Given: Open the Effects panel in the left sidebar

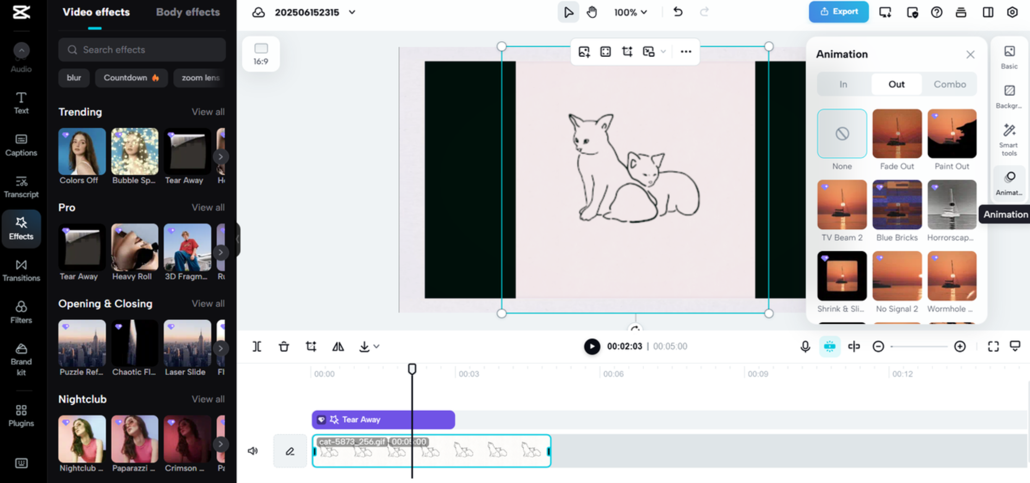Looking at the screenshot, I should [21, 229].
